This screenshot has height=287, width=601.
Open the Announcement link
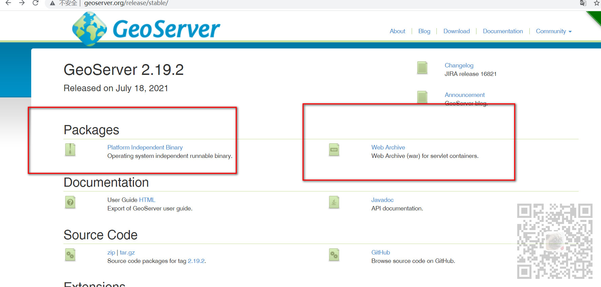[x=465, y=95]
